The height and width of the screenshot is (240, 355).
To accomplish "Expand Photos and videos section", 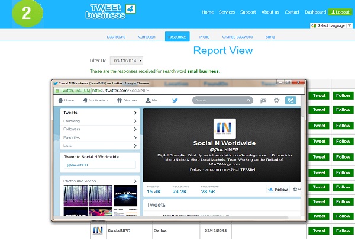I will click(100, 181).
